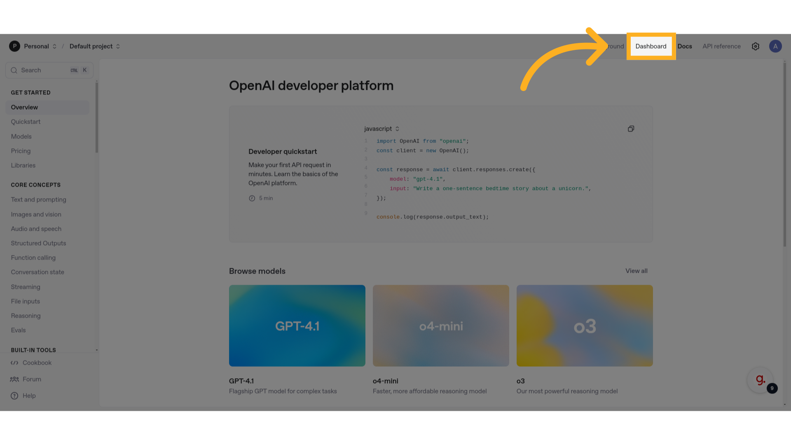The width and height of the screenshot is (791, 445).
Task: Open the Help link
Action: (x=29, y=396)
